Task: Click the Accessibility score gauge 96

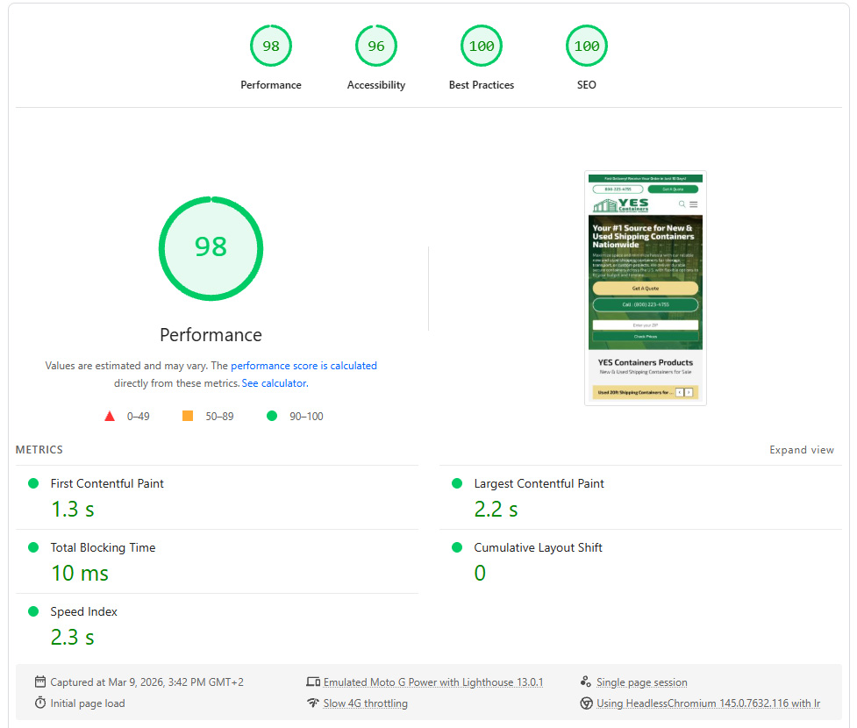Action: point(376,46)
